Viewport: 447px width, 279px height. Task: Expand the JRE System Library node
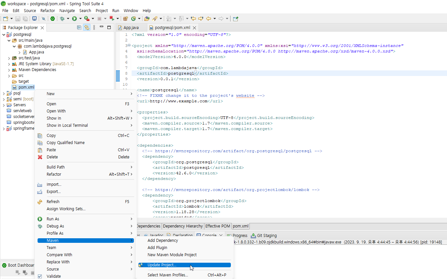click(9, 64)
